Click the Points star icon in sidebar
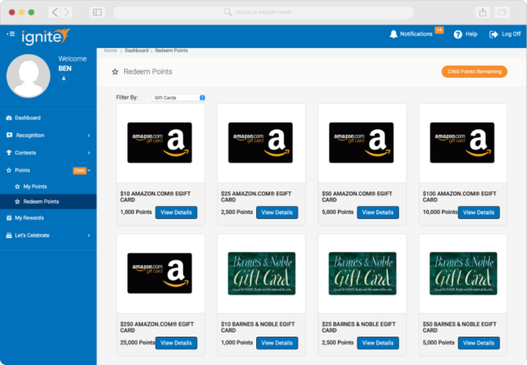The height and width of the screenshot is (365, 527). [x=9, y=170]
